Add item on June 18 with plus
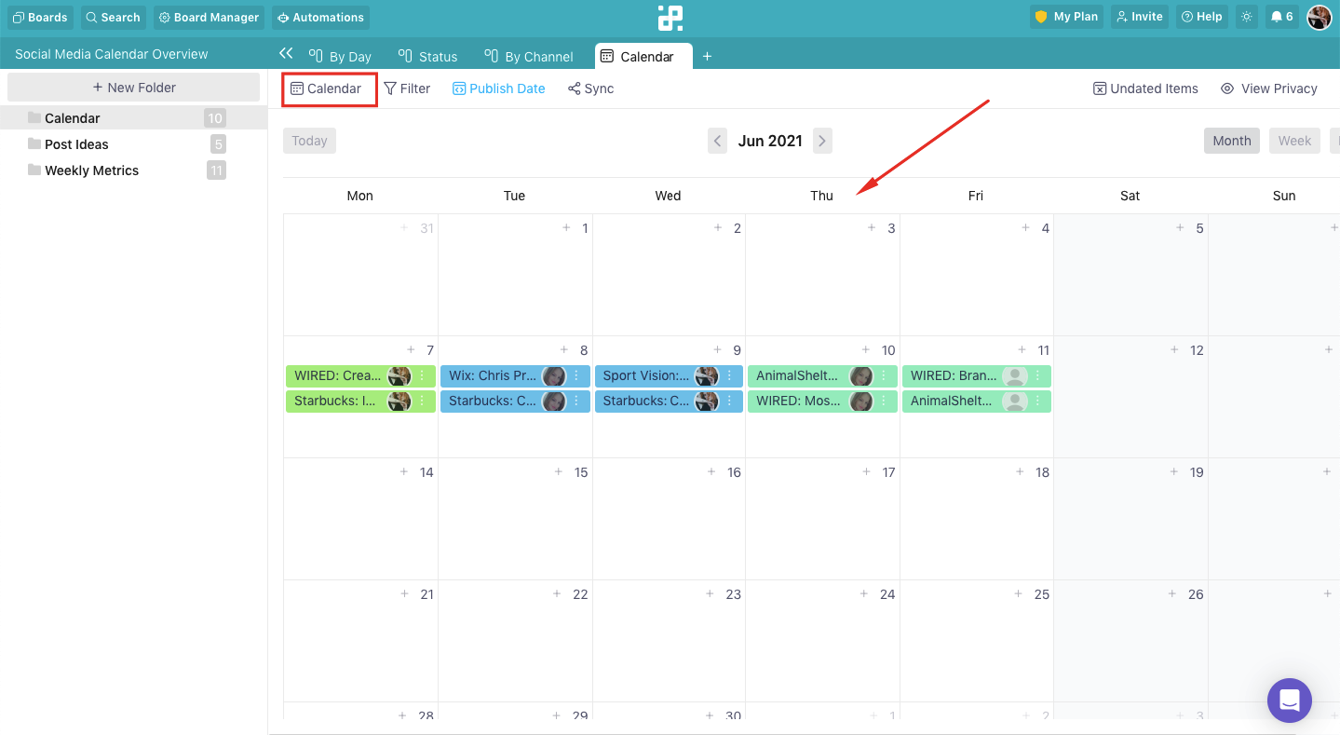The width and height of the screenshot is (1340, 735). coord(1021,471)
